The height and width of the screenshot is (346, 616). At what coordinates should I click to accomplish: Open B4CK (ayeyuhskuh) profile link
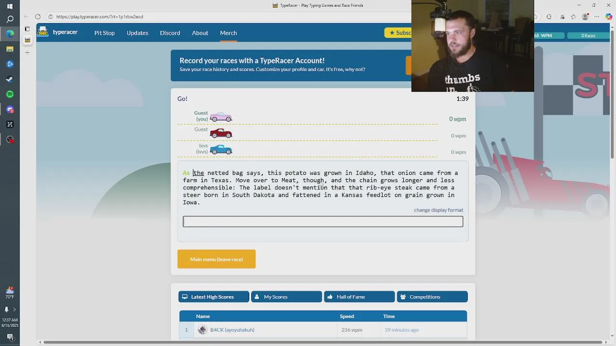pyautogui.click(x=232, y=330)
